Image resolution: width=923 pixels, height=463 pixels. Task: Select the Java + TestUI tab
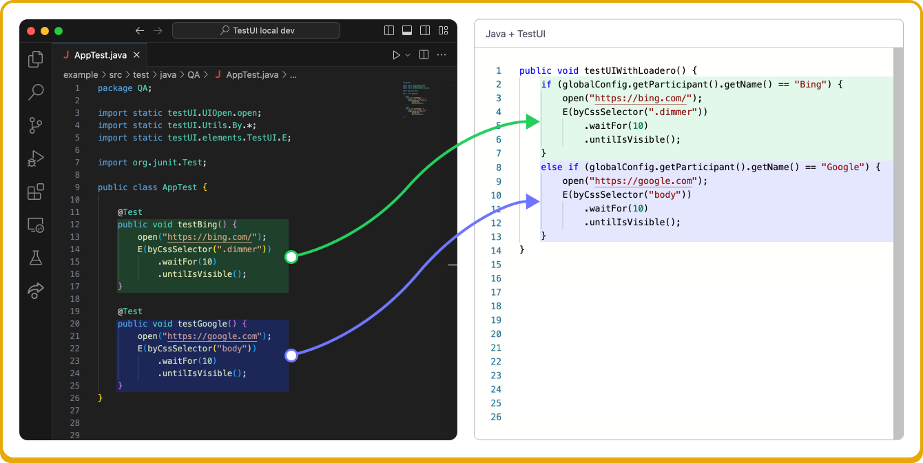515,34
